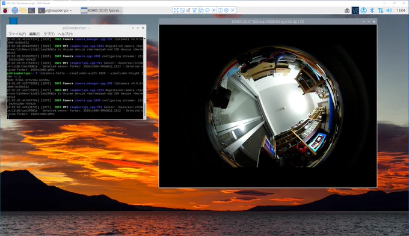Click the 13:04 panel clock
The image size is (409, 236).
pyautogui.click(x=401, y=10)
